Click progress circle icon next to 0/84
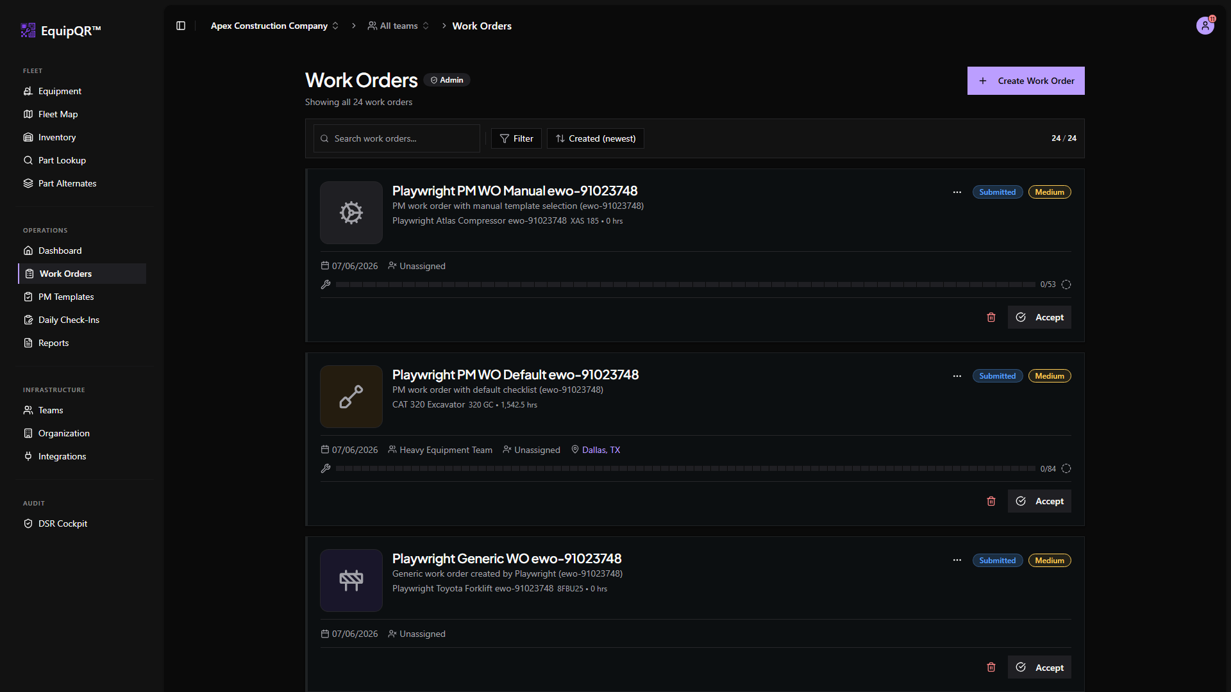This screenshot has width=1231, height=692. tap(1066, 468)
